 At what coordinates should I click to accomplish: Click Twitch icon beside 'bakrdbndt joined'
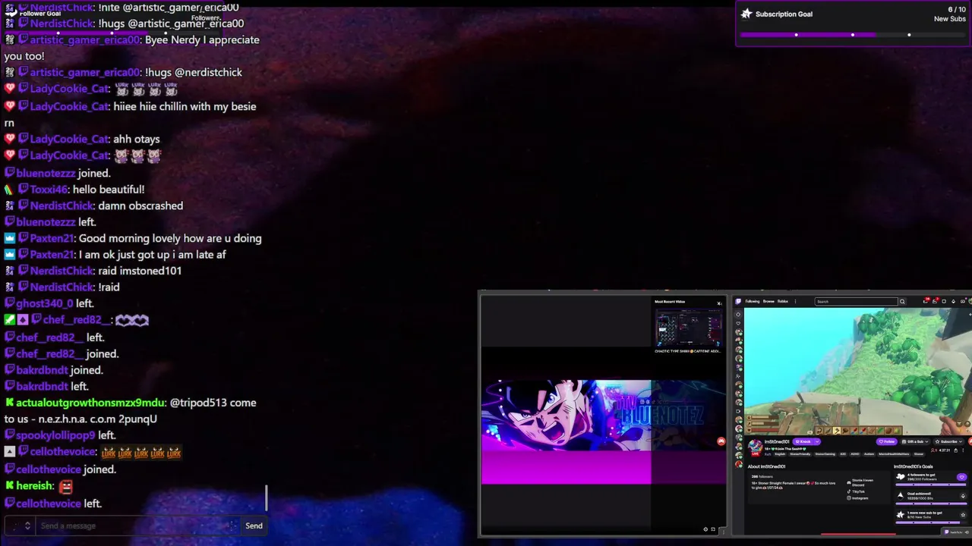tap(10, 370)
